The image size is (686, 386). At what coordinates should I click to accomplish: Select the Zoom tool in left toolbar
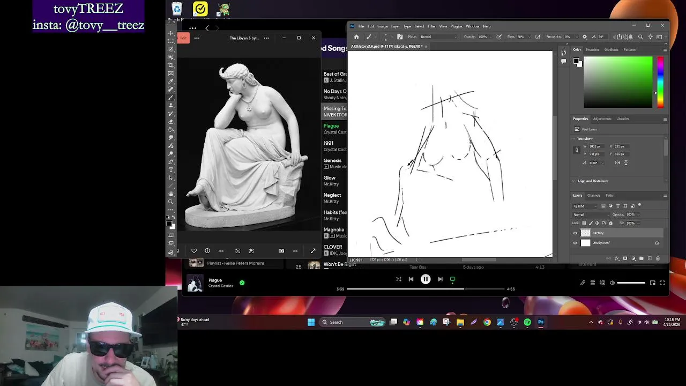click(171, 202)
